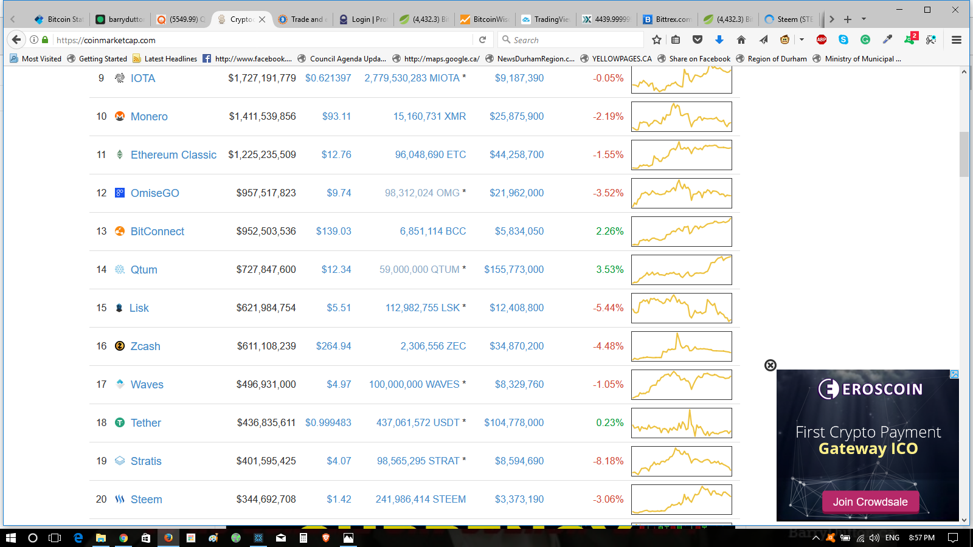973x547 pixels.
Task: Open the Downloads arrow icon
Action: pyautogui.click(x=719, y=40)
